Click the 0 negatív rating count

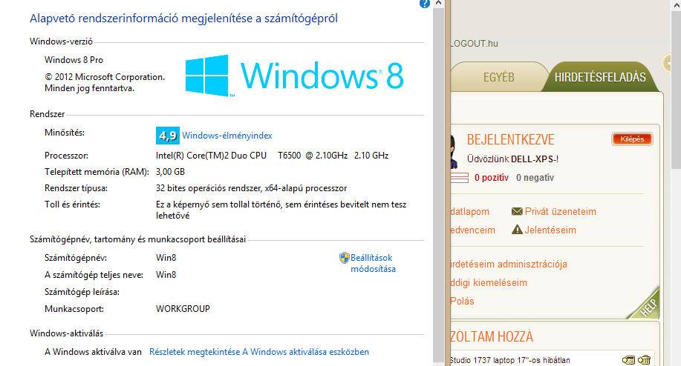point(535,178)
